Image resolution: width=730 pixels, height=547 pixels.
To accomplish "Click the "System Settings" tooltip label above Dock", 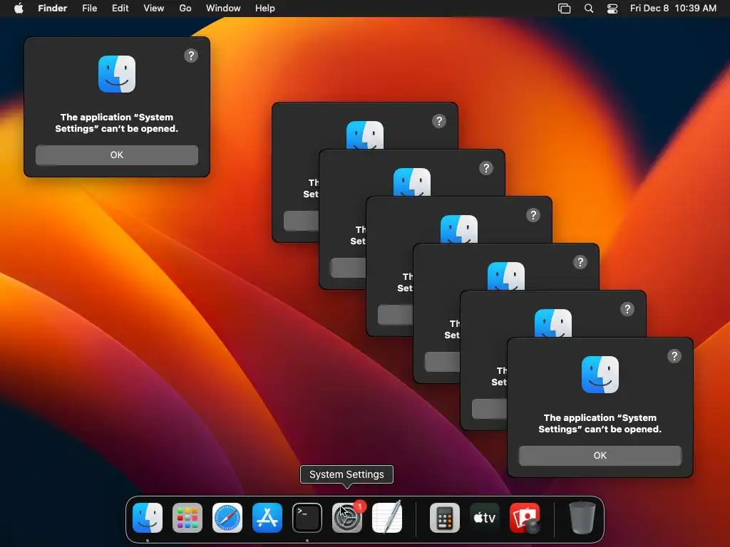I will tap(347, 474).
